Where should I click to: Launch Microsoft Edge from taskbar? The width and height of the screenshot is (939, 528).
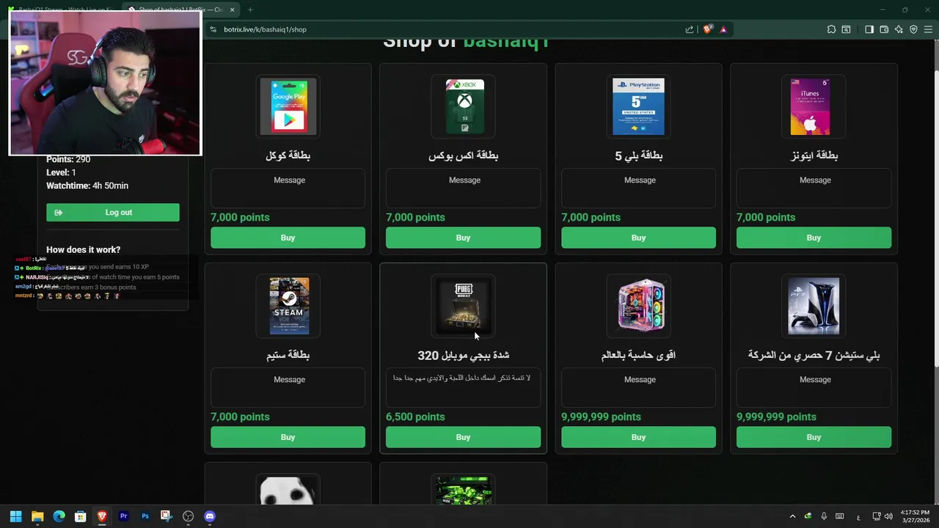tap(59, 516)
